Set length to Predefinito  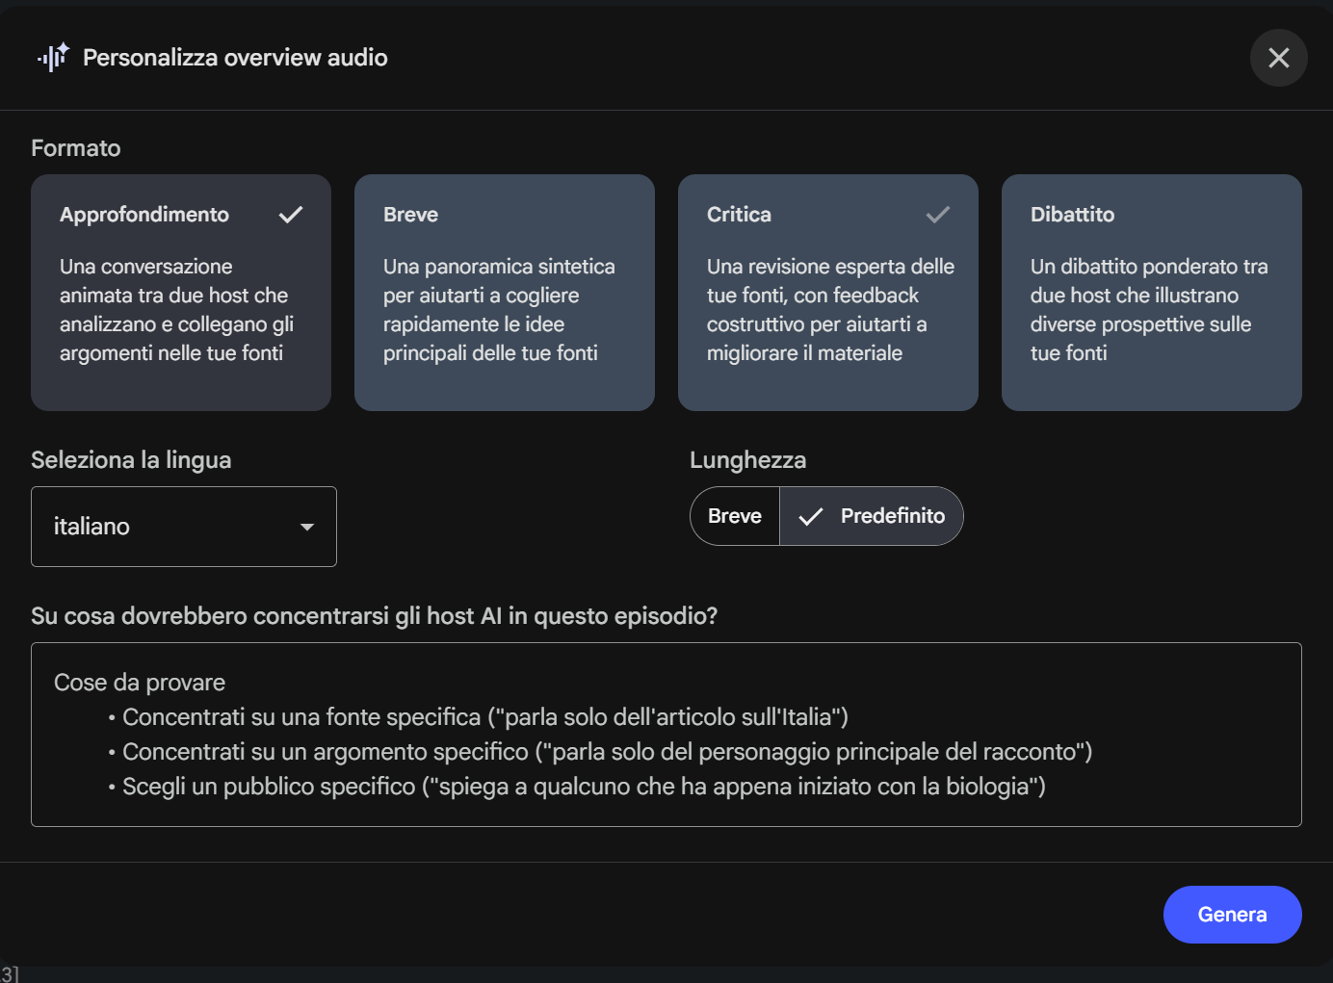tap(892, 516)
